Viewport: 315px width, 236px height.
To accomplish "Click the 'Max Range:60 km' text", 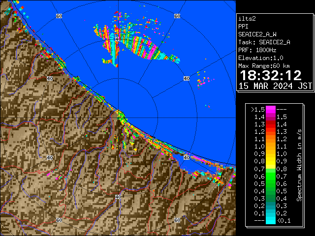I will (264, 66).
